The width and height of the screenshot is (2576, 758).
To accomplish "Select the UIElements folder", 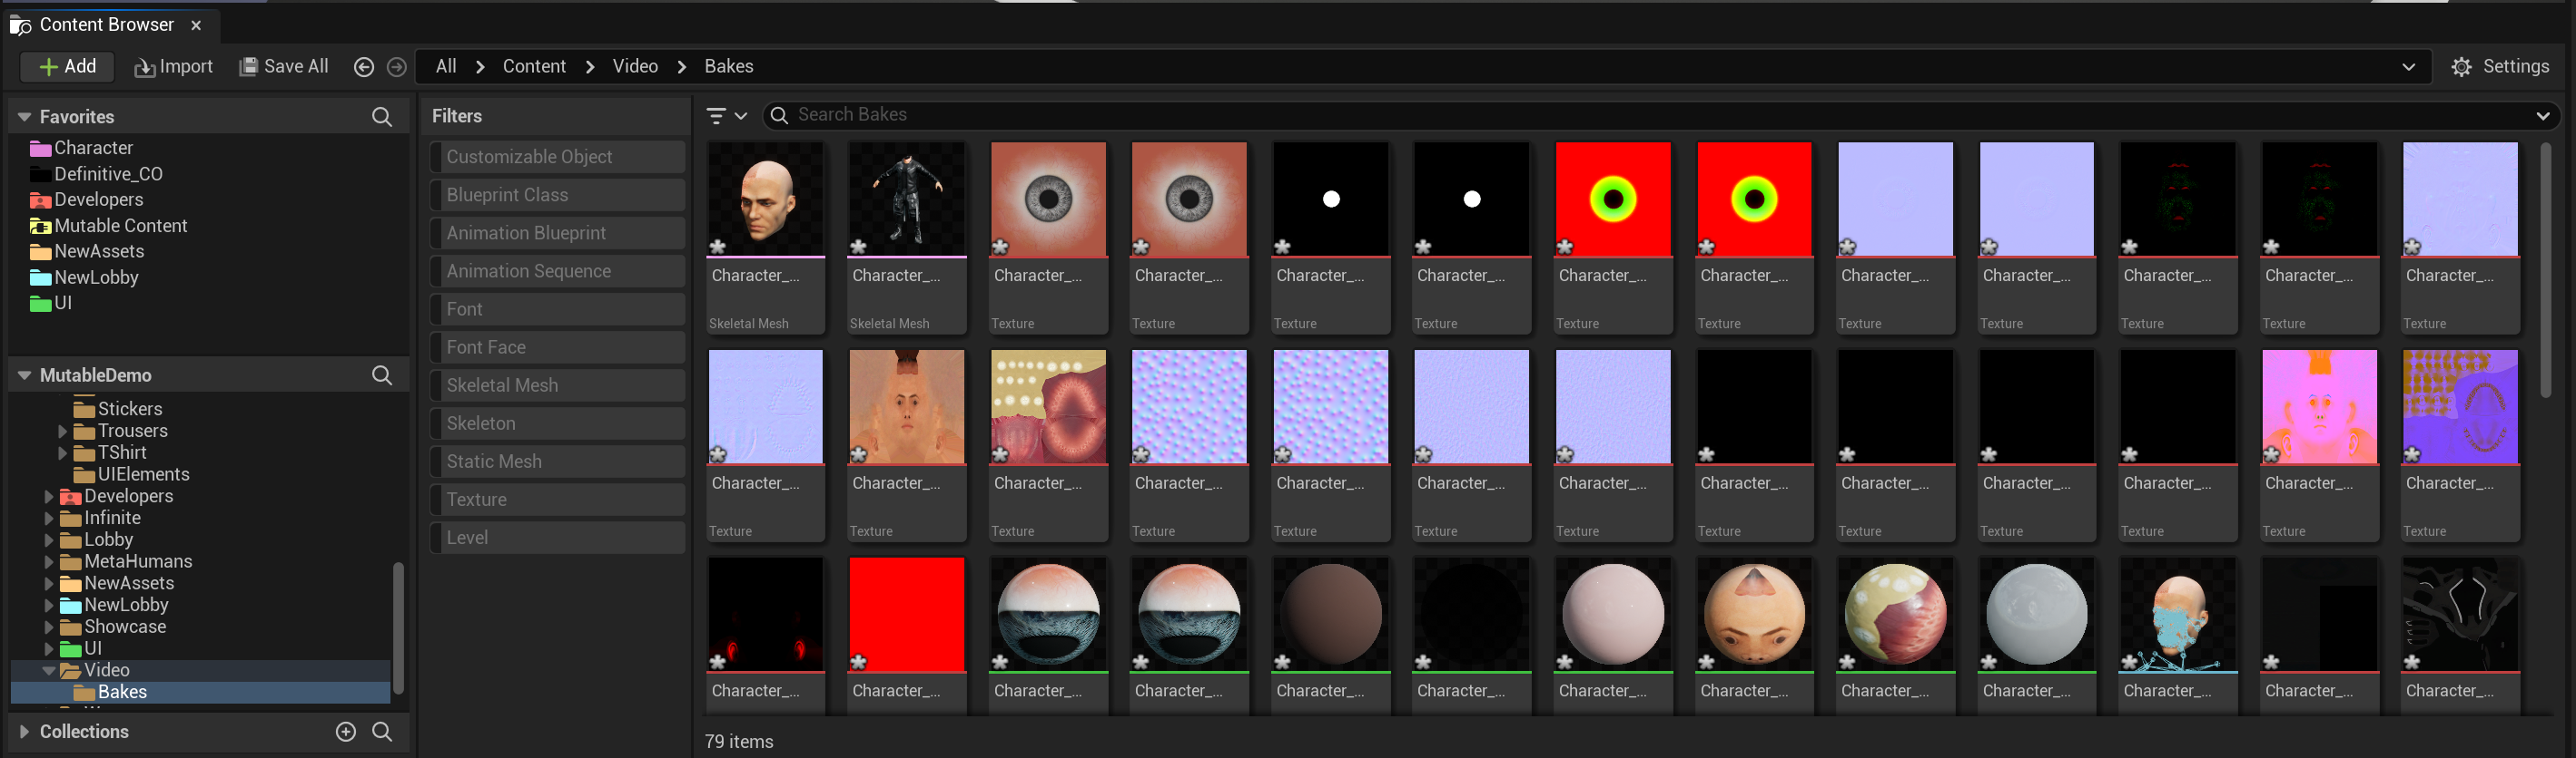I will [131, 474].
